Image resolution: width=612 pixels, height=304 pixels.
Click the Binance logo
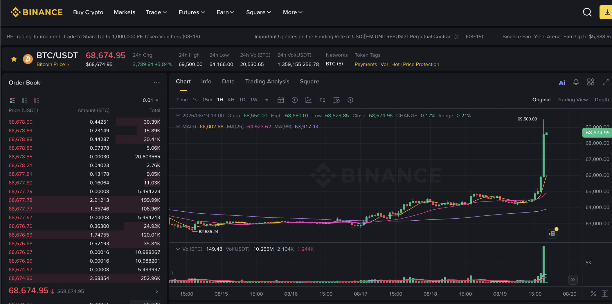tap(37, 12)
